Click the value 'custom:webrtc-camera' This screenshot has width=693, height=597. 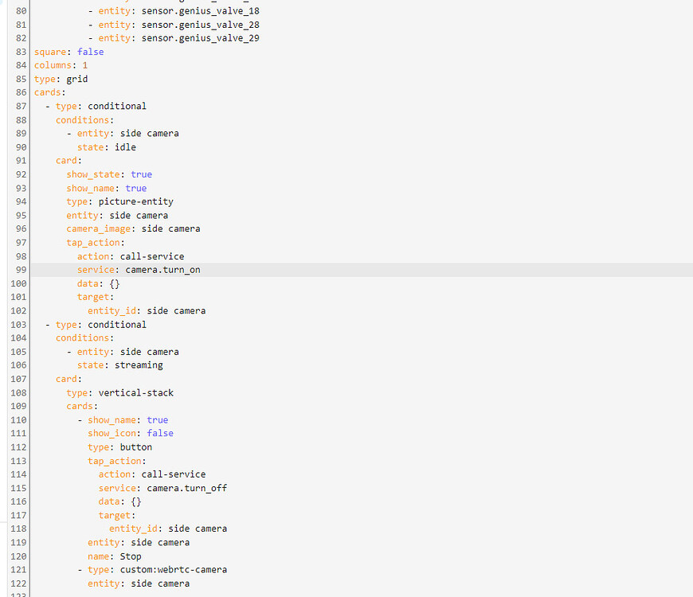pos(174,570)
